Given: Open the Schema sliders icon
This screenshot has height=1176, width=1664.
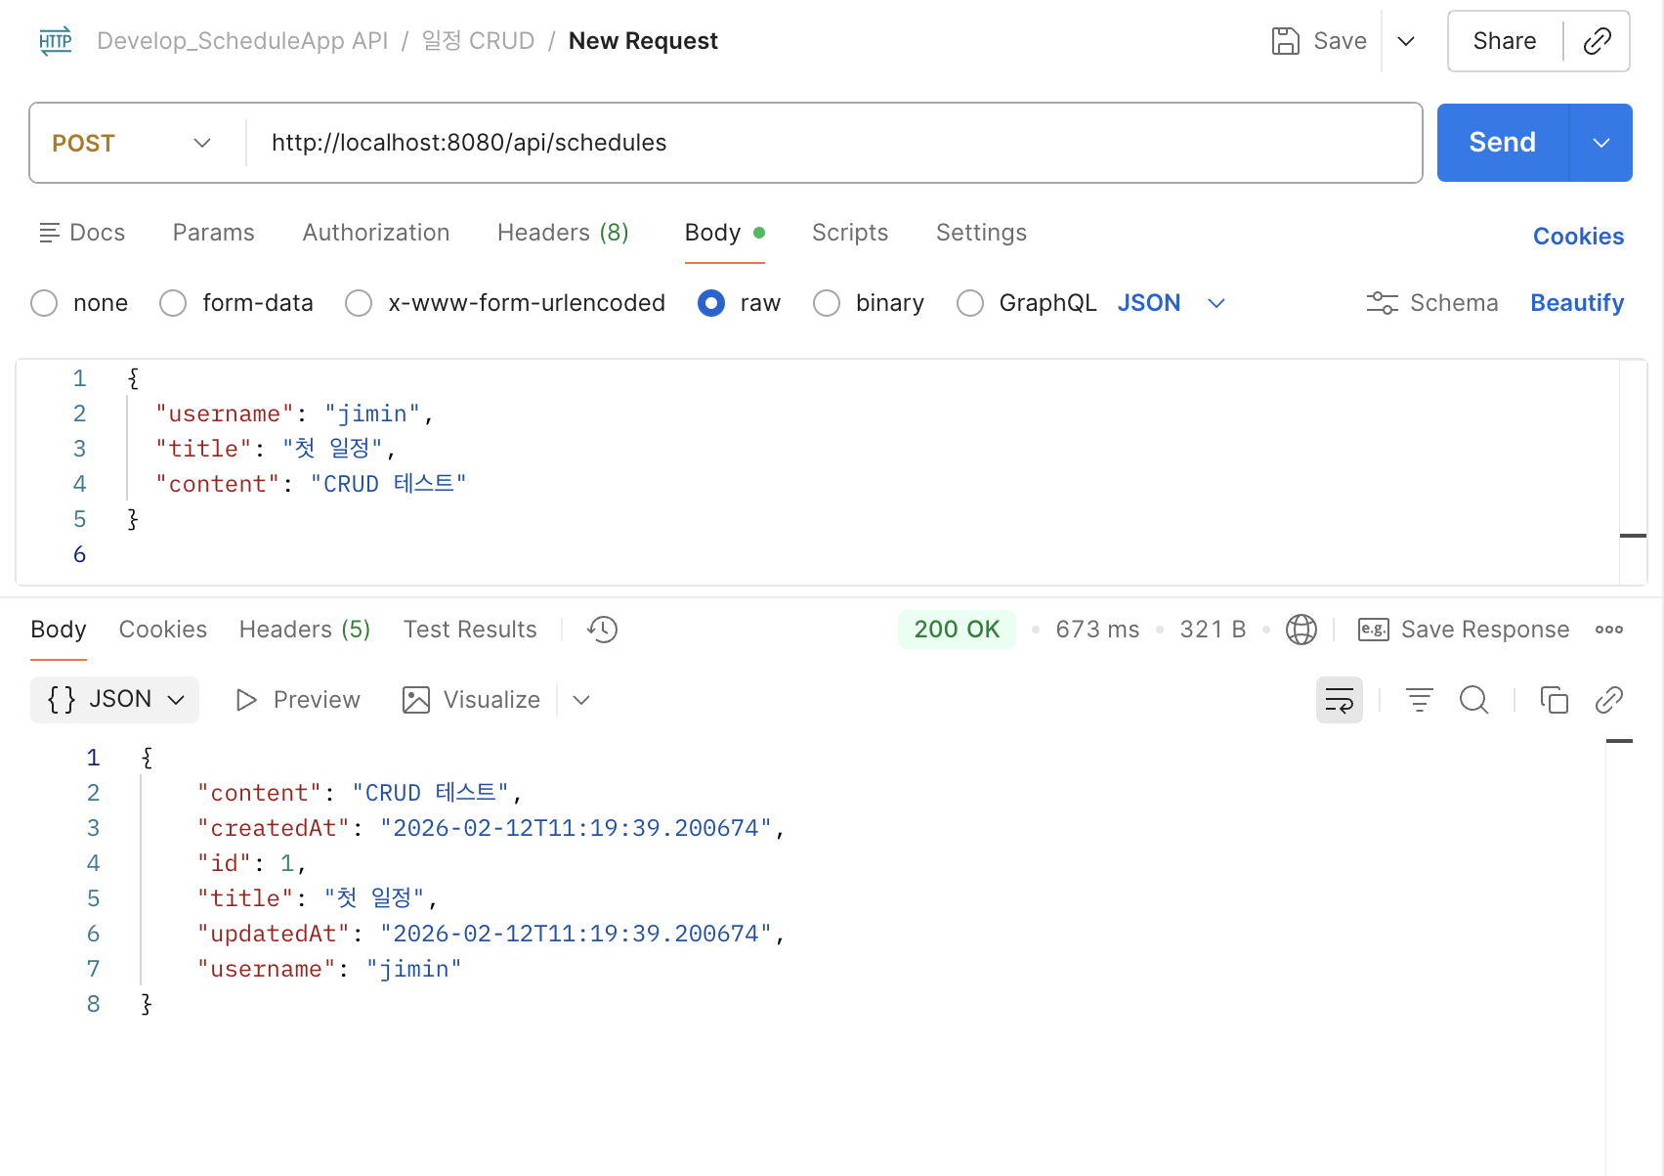Looking at the screenshot, I should (1382, 303).
